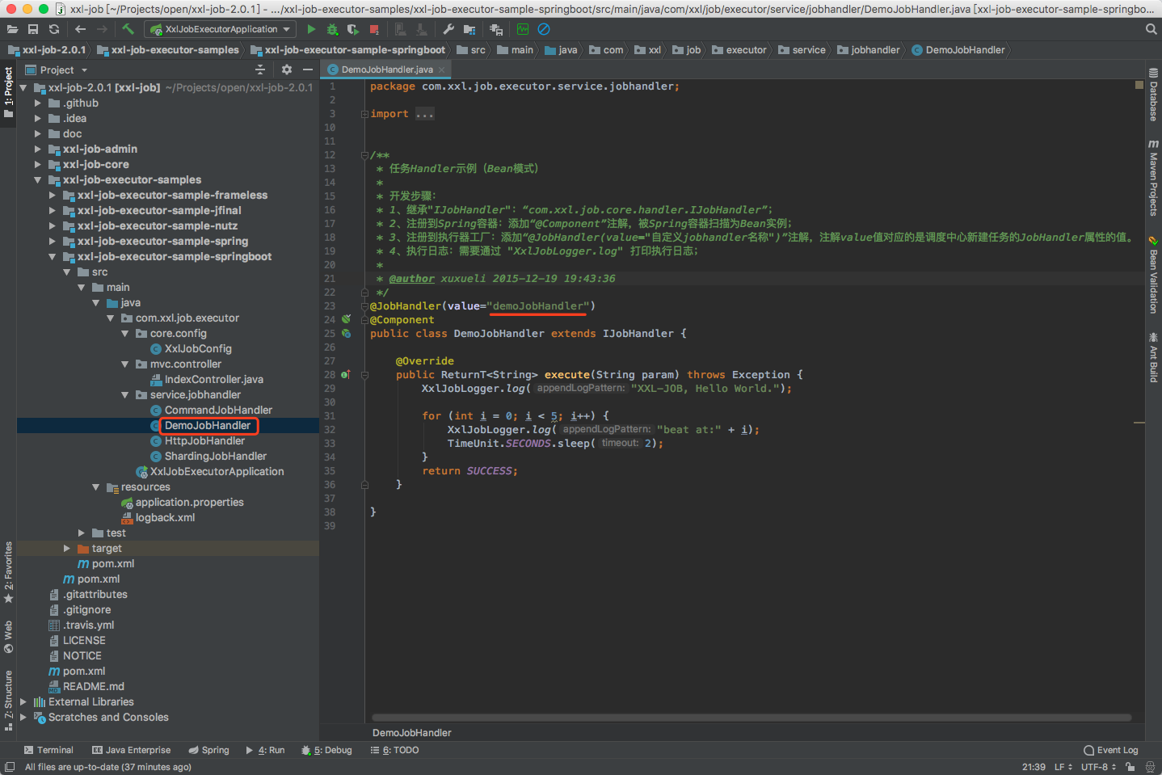Toggle the read-only lock icon in status bar
The width and height of the screenshot is (1162, 775).
tap(1130, 767)
